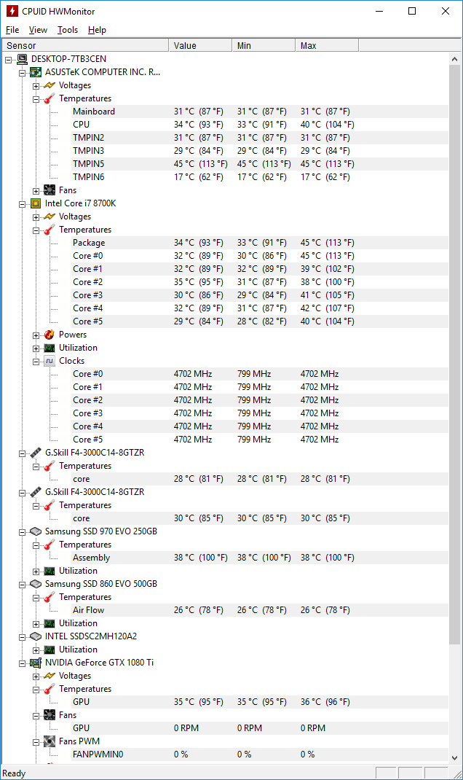Click the Samsung SSD 860 EVO drive icon
Viewport: 463px width, 780px height.
(x=36, y=584)
